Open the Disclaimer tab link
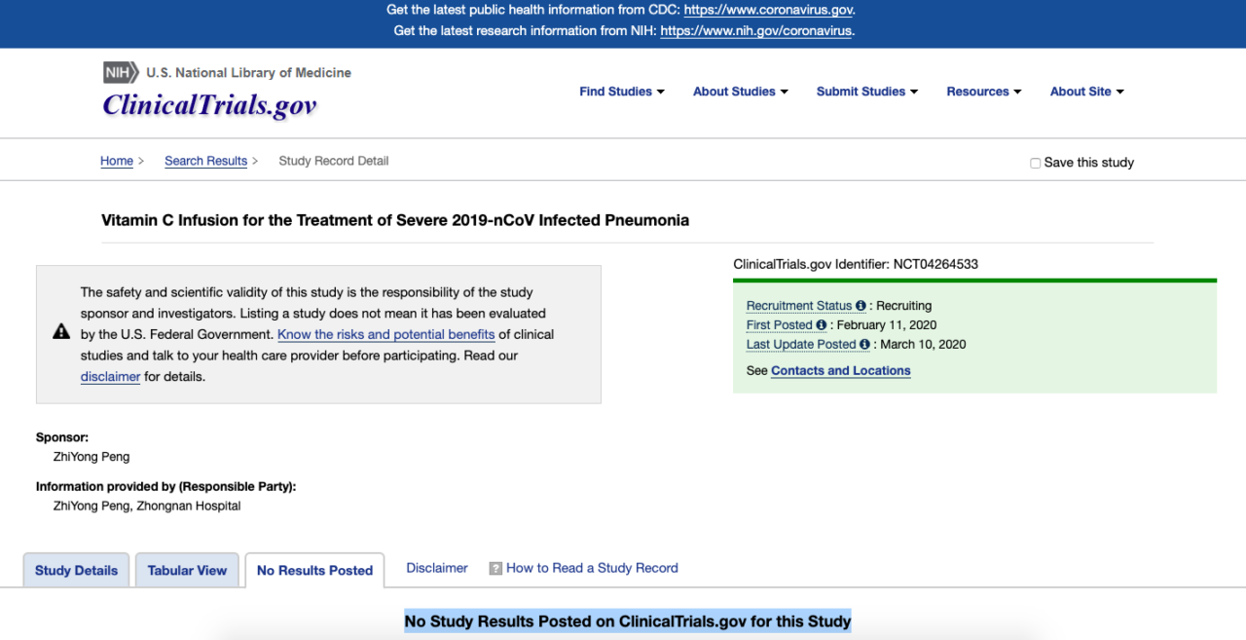 [437, 568]
